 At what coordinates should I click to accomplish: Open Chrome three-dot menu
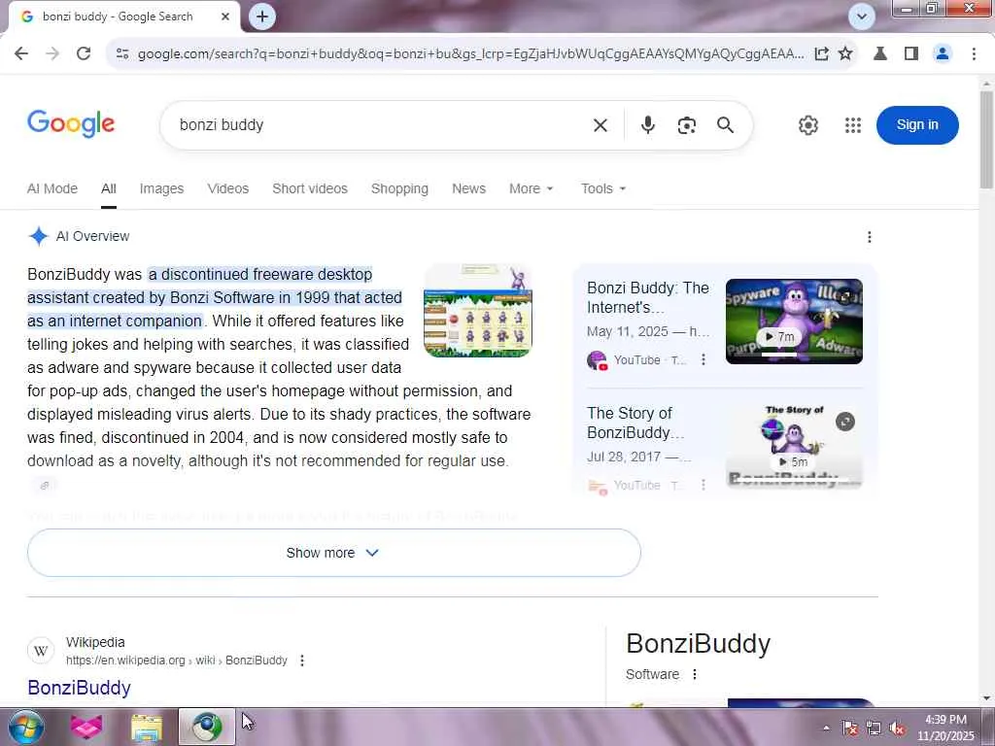tap(974, 54)
